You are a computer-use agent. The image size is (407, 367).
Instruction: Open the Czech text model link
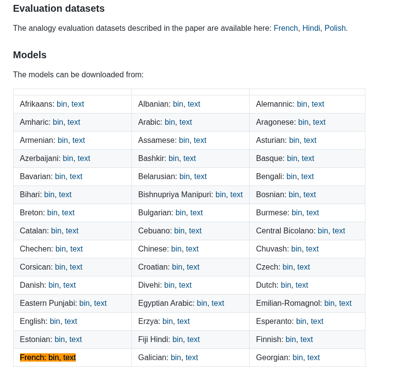click(303, 267)
